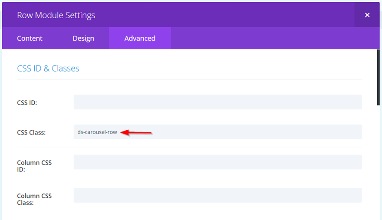382x220 pixels.
Task: Click the "CSS ID:" label
Action: 27,103
